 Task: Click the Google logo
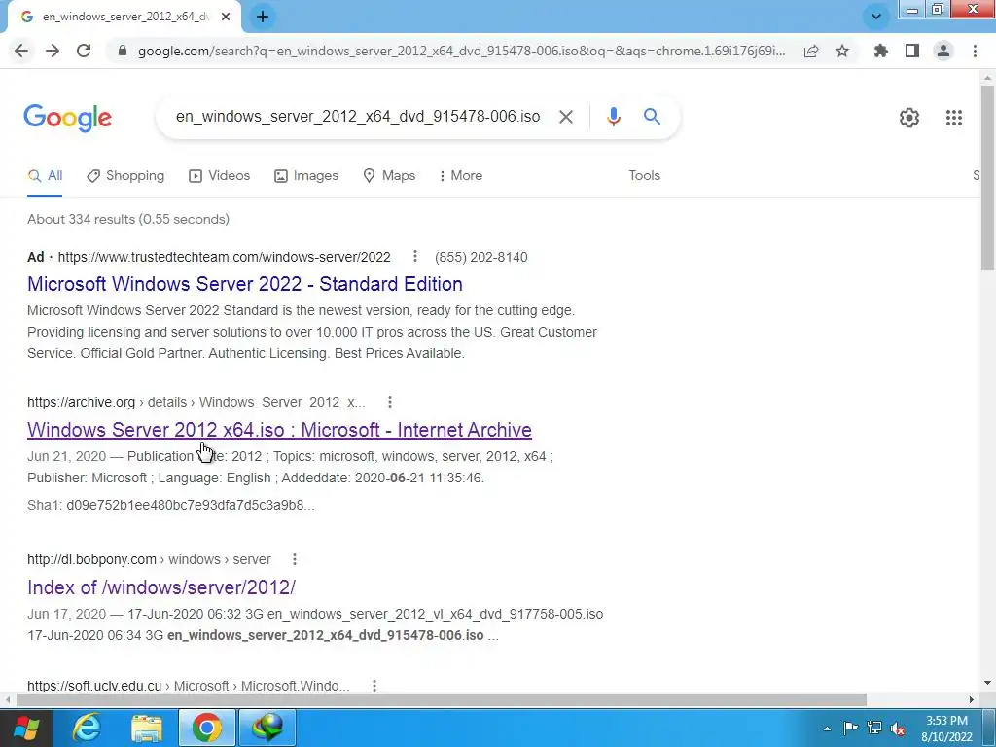click(x=67, y=118)
